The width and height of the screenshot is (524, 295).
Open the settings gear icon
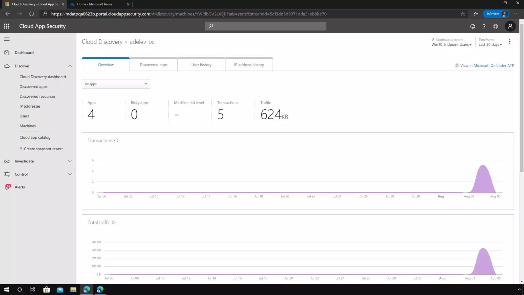[x=496, y=26]
